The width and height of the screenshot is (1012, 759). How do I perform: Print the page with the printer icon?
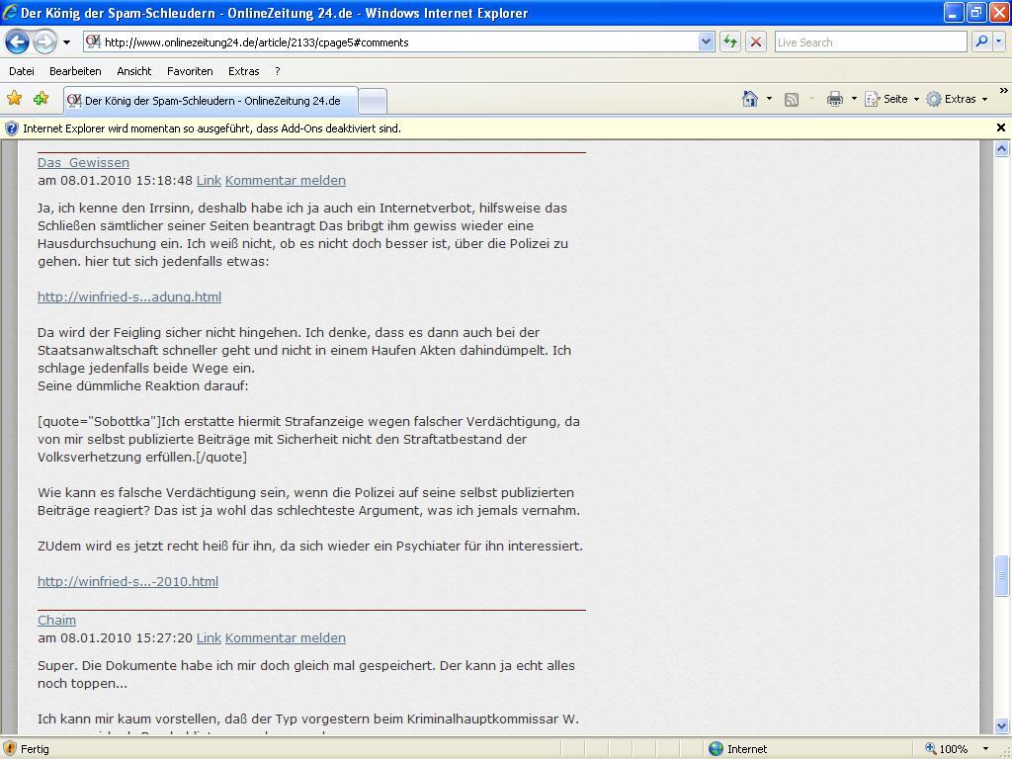coord(834,99)
